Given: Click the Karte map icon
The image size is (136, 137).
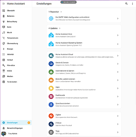Looking at the screenshot, I should click(x=4, y=27).
